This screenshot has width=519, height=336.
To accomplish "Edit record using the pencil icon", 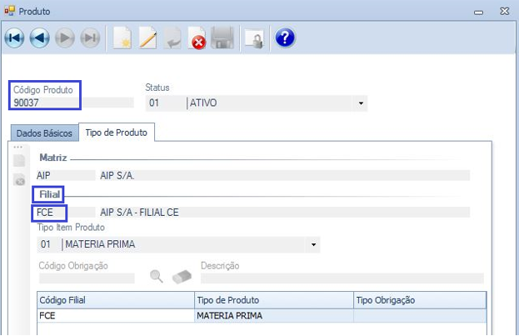I will coord(147,38).
